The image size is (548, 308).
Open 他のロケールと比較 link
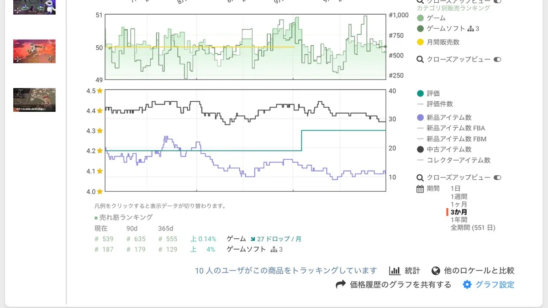pos(479,271)
